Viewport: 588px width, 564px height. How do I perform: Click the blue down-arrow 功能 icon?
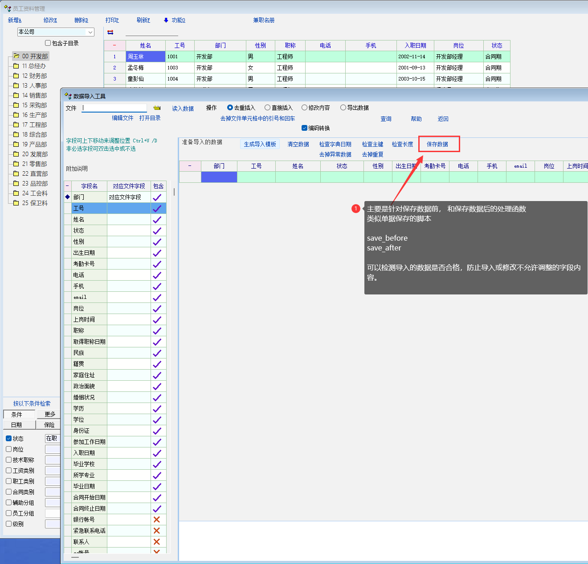click(166, 20)
